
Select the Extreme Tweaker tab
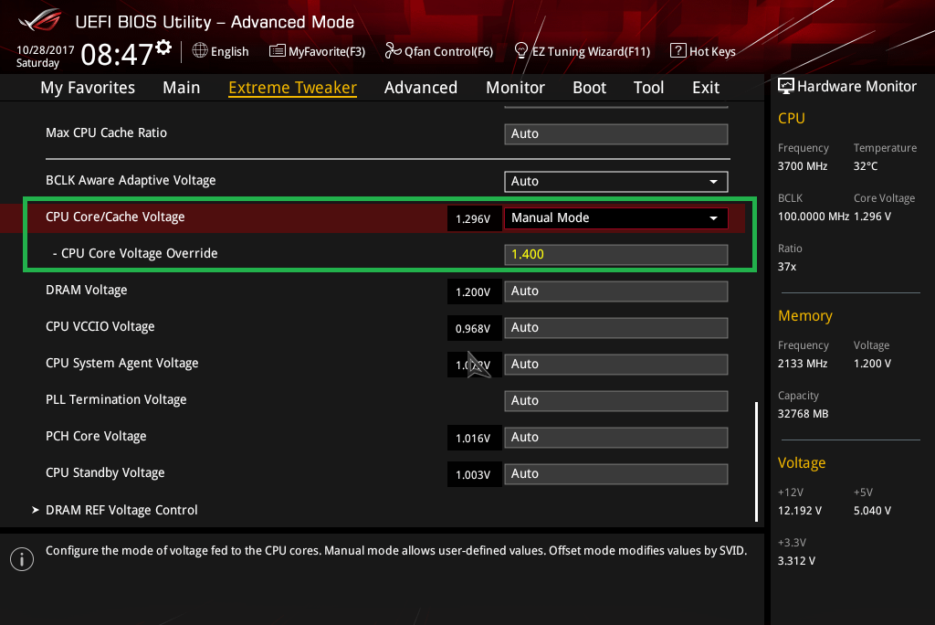click(293, 88)
